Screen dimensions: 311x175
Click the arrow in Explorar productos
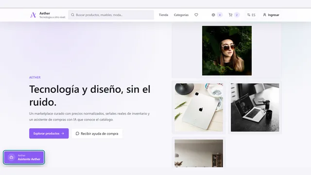point(63,134)
